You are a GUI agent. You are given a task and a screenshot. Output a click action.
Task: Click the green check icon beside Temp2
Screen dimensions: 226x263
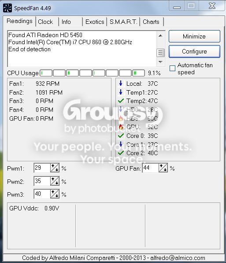tap(121, 101)
